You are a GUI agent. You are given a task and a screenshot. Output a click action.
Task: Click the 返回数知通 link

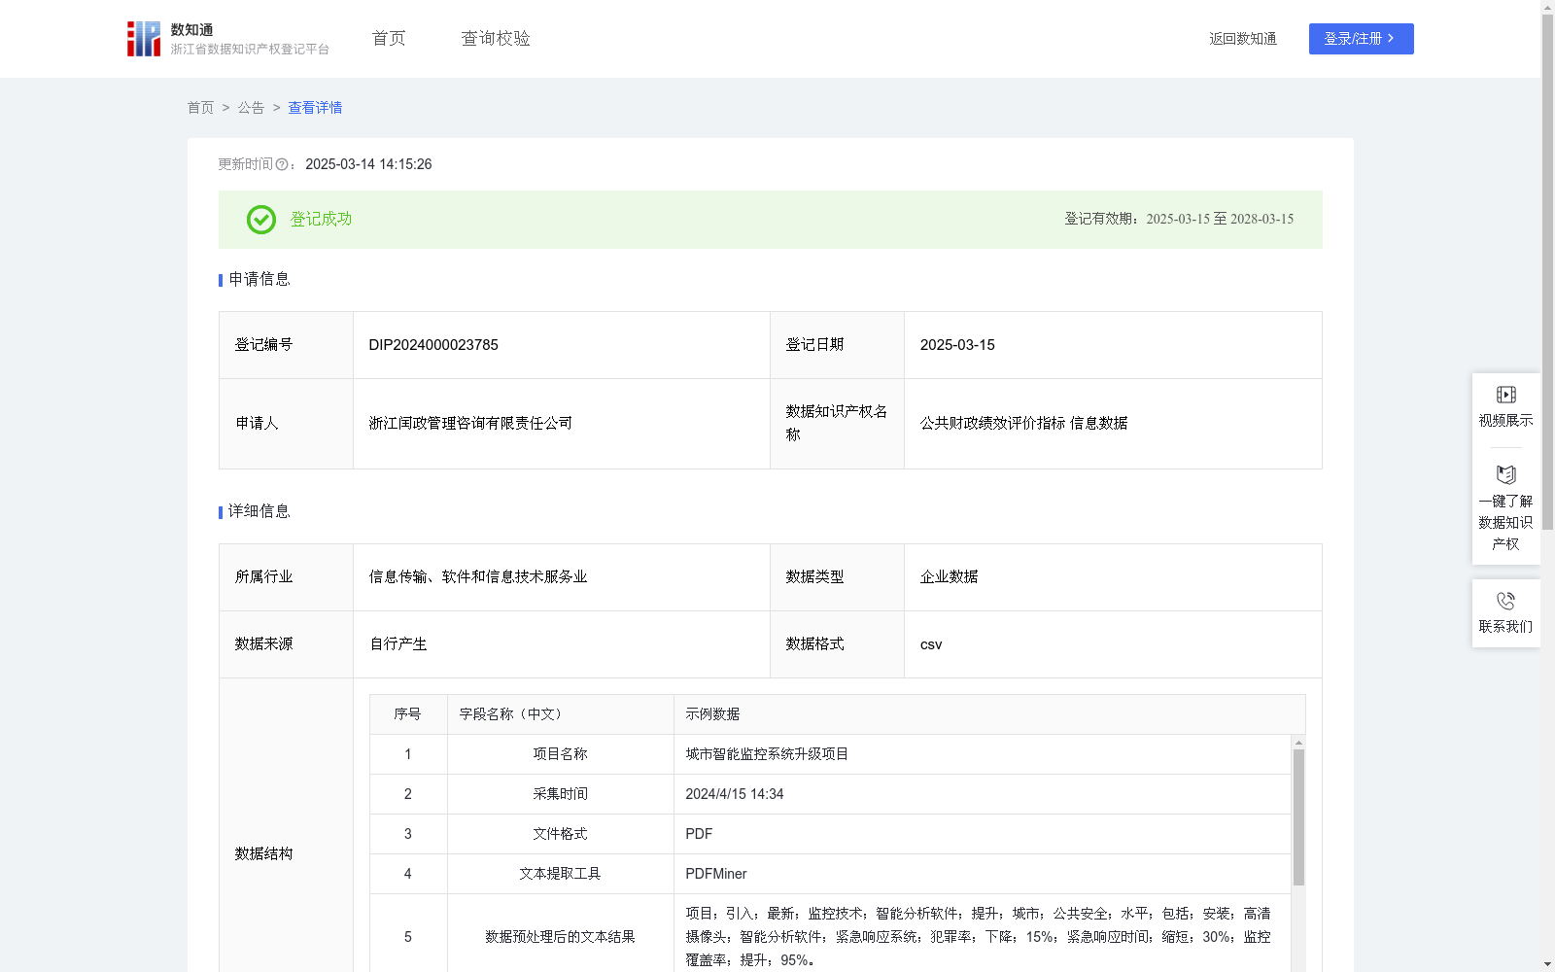tap(1243, 39)
